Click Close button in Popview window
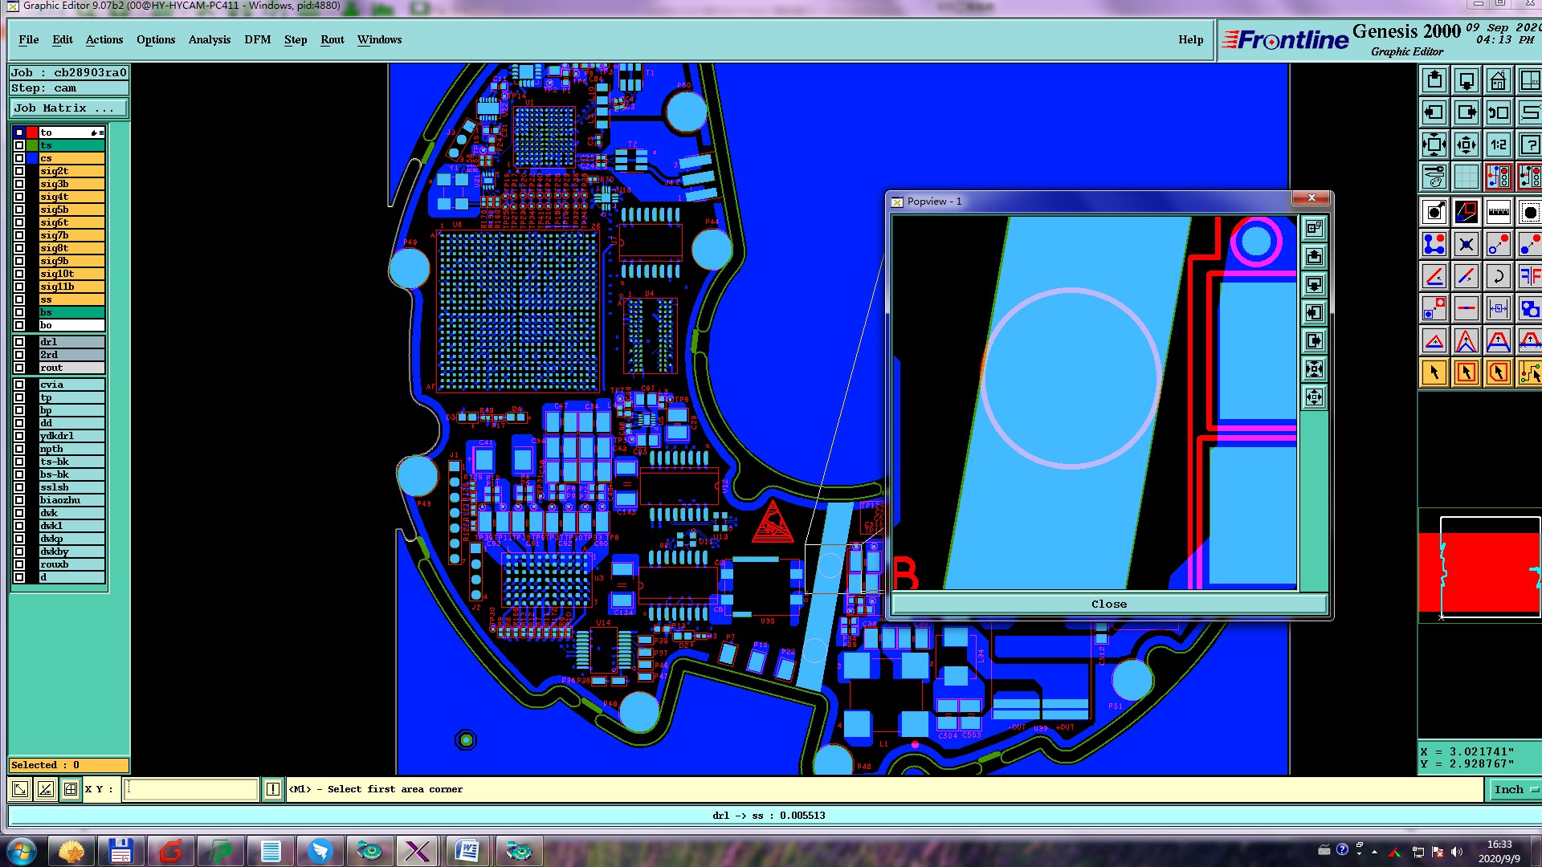Image resolution: width=1542 pixels, height=867 pixels. point(1108,604)
